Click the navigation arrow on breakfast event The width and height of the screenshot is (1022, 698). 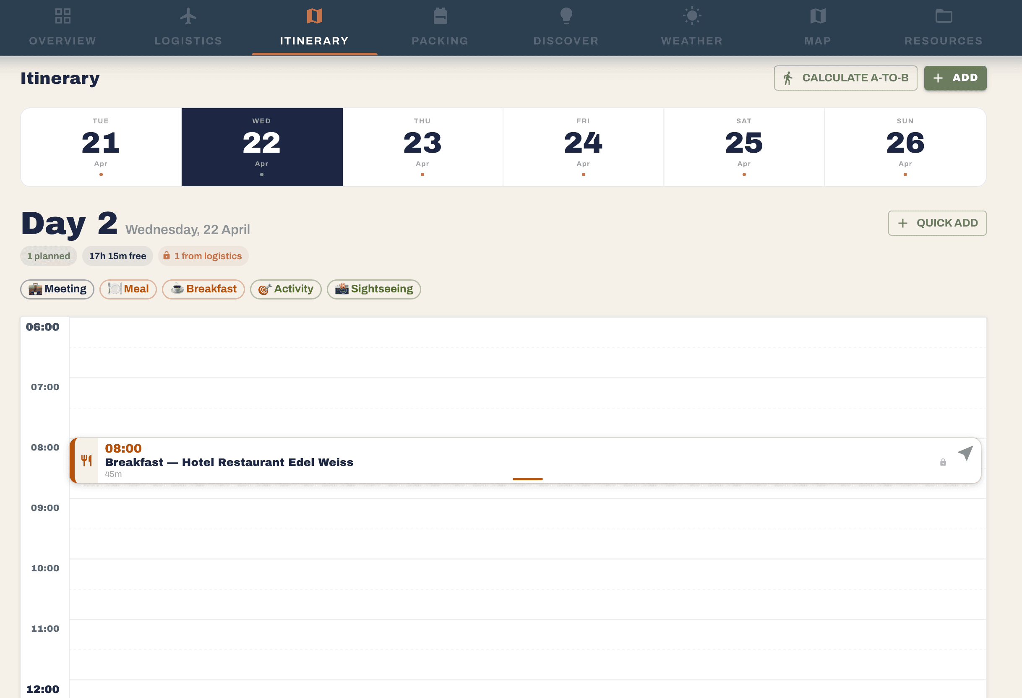coord(966,453)
